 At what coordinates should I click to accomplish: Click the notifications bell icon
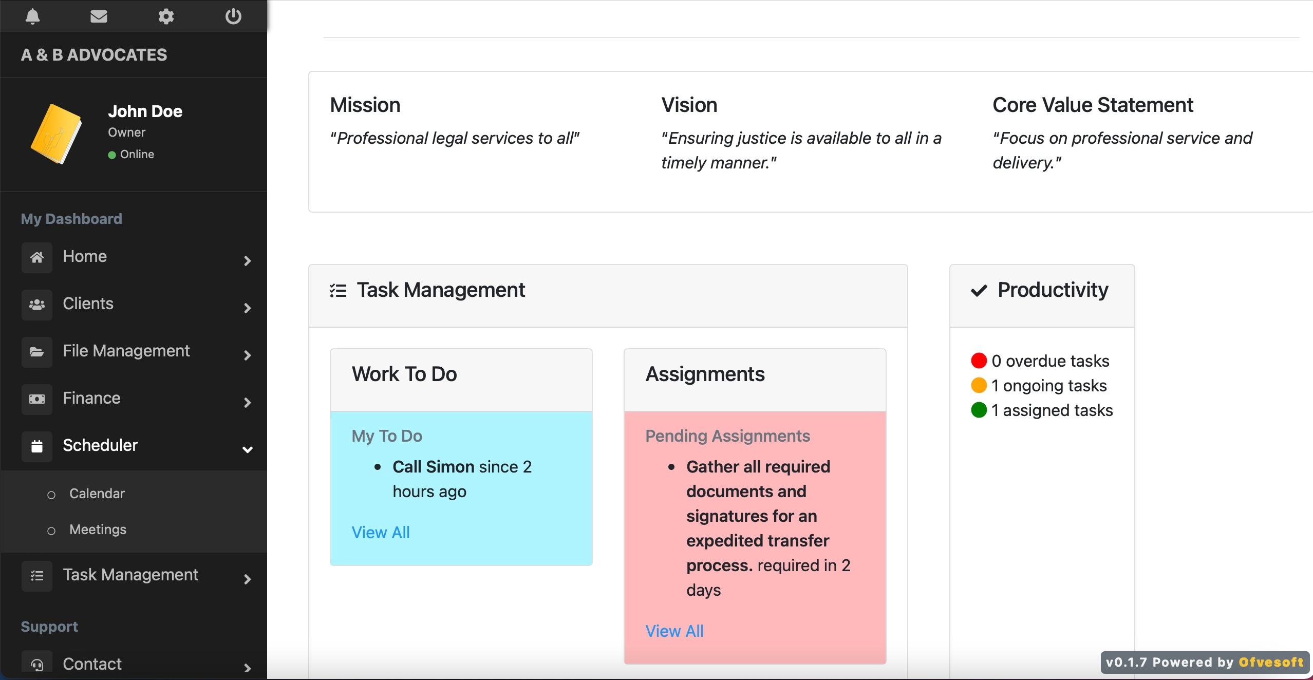[32, 15]
